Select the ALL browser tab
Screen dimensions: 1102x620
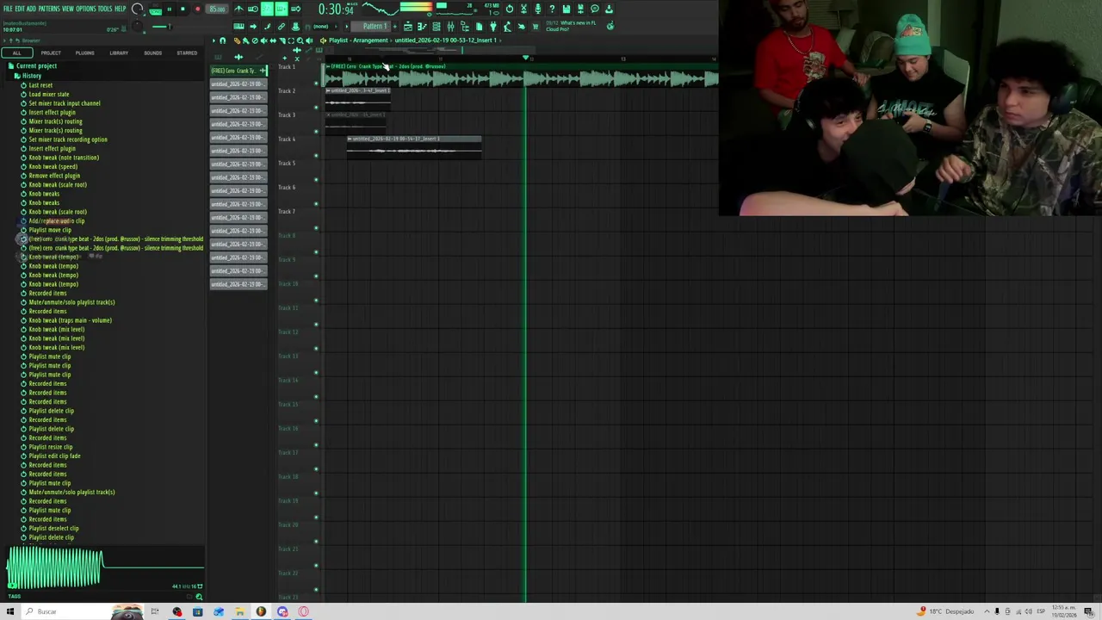click(17, 53)
